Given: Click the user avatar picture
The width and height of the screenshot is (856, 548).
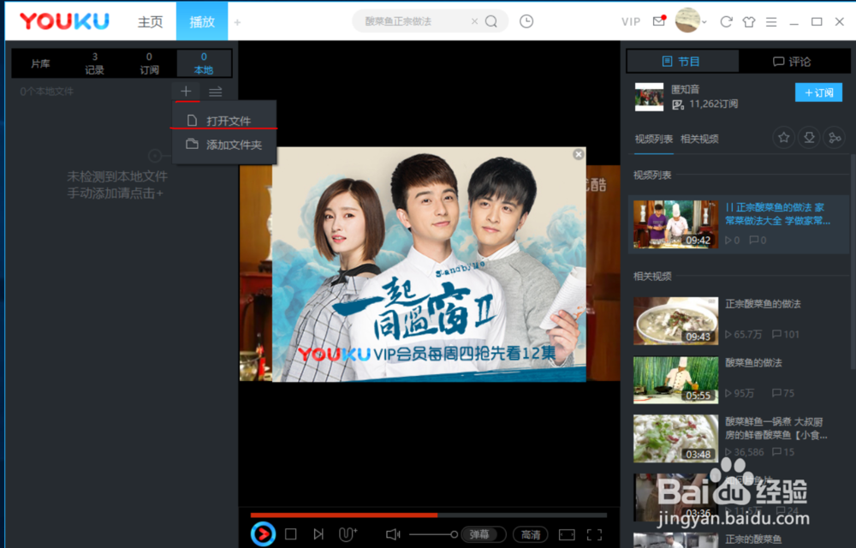Looking at the screenshot, I should click(x=688, y=21).
